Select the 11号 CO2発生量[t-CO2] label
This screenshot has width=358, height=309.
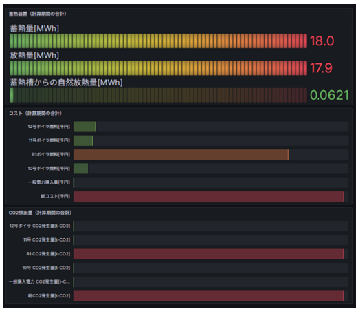coord(47,240)
